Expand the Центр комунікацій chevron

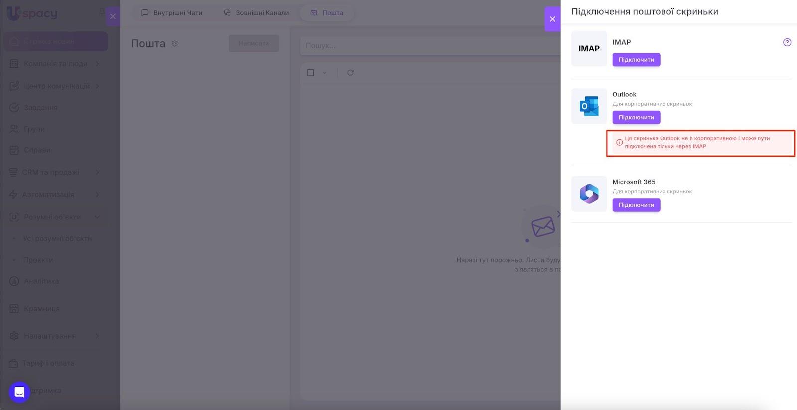click(x=97, y=86)
